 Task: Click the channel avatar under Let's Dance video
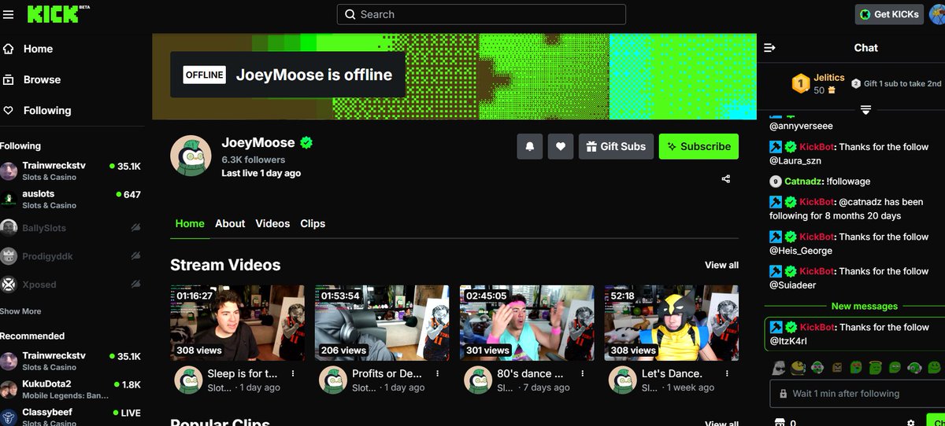pyautogui.click(x=622, y=380)
